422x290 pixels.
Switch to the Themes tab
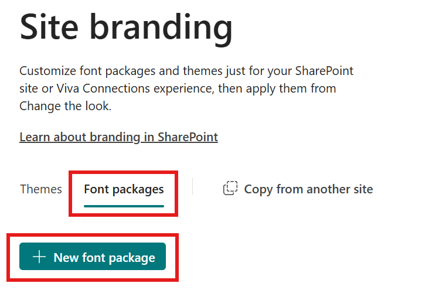(41, 189)
